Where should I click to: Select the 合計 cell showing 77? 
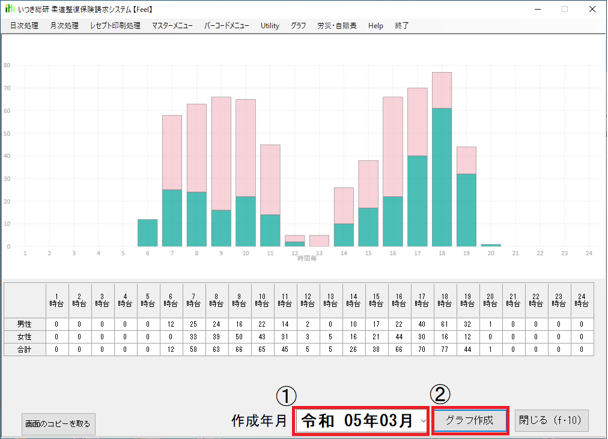tap(445, 349)
